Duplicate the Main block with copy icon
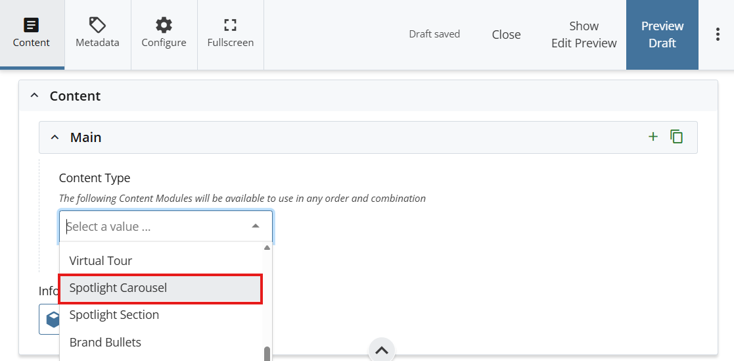734x361 pixels. [676, 137]
